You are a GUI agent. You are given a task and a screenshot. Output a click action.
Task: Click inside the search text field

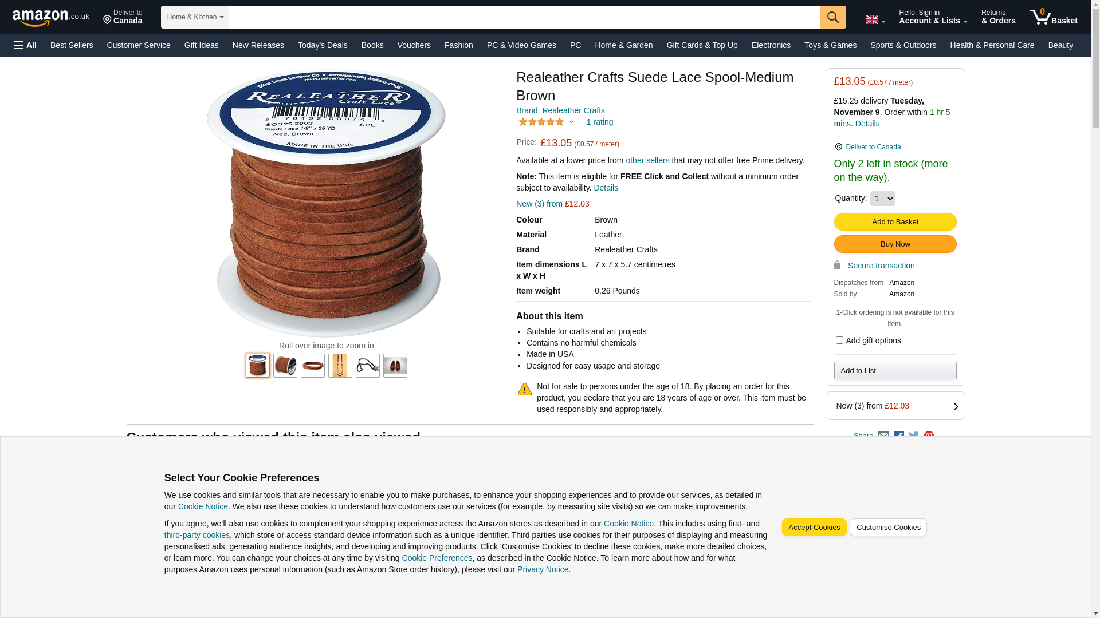(524, 17)
